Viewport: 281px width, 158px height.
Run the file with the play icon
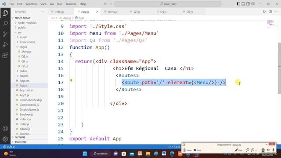tap(264, 12)
